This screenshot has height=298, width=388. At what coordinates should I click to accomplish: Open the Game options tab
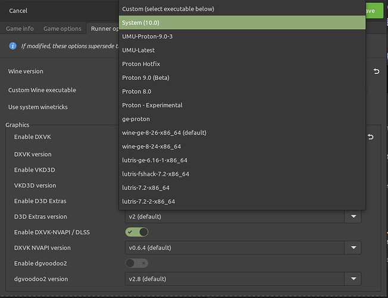(x=62, y=29)
